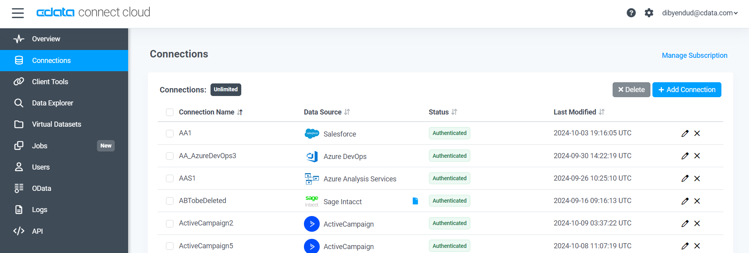Open the Manage Subscription link
Image resolution: width=749 pixels, height=253 pixels.
point(694,55)
